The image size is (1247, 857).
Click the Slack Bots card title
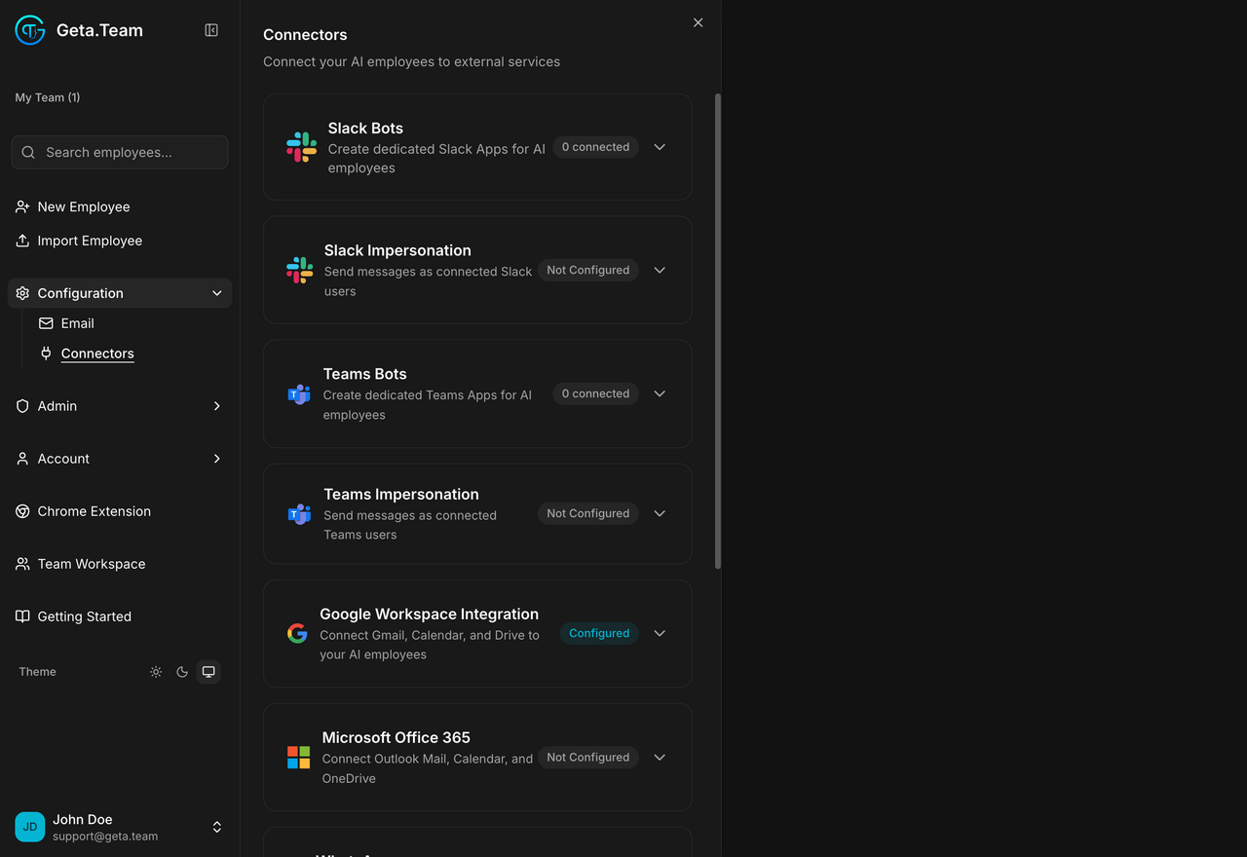[x=365, y=129]
